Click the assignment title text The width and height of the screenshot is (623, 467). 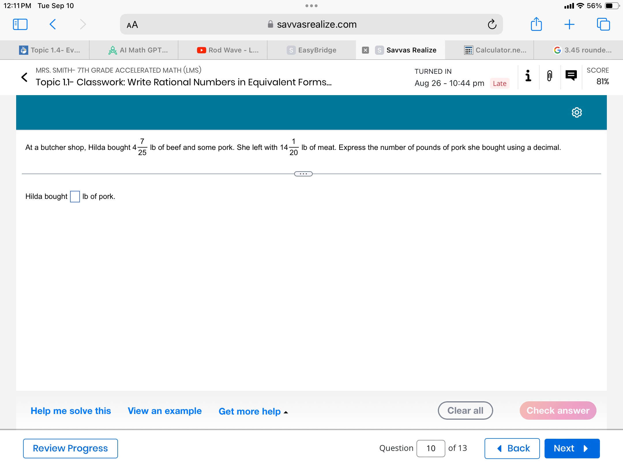(x=184, y=82)
